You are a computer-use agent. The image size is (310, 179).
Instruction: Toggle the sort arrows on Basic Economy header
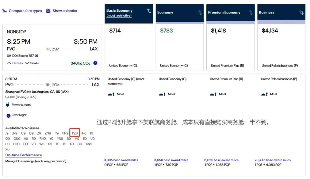(149, 11)
